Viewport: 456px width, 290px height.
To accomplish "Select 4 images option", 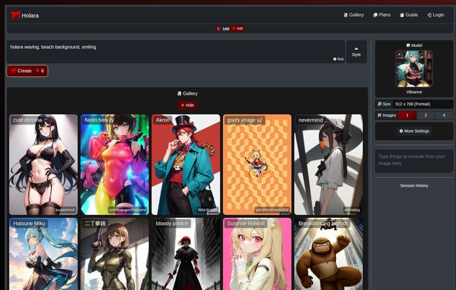I will pos(444,116).
